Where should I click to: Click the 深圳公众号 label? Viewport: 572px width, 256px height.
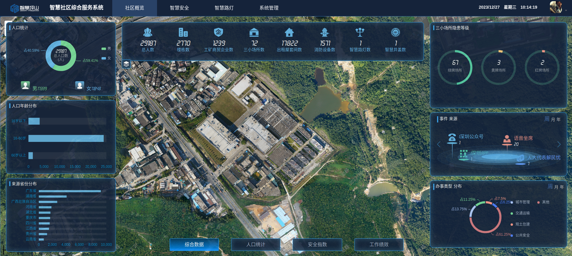pos(471,137)
